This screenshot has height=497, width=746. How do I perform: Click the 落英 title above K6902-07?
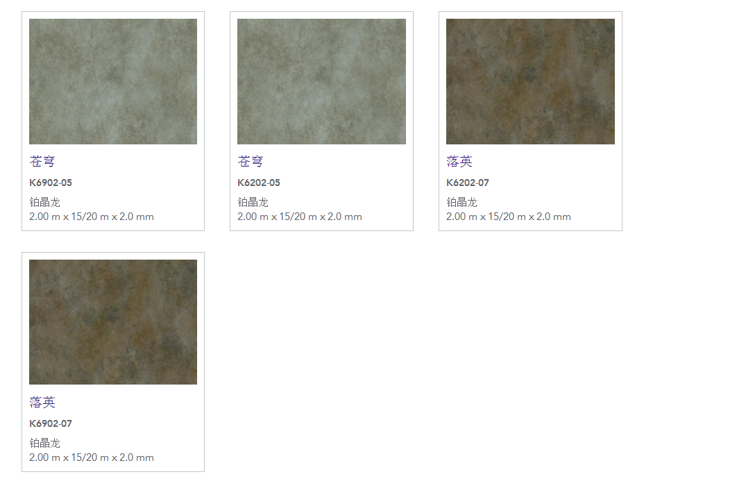pyautogui.click(x=42, y=403)
